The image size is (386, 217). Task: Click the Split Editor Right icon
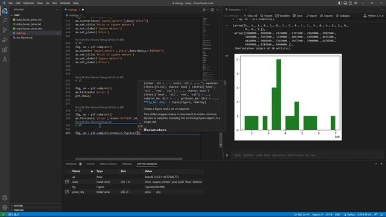pos(212,10)
